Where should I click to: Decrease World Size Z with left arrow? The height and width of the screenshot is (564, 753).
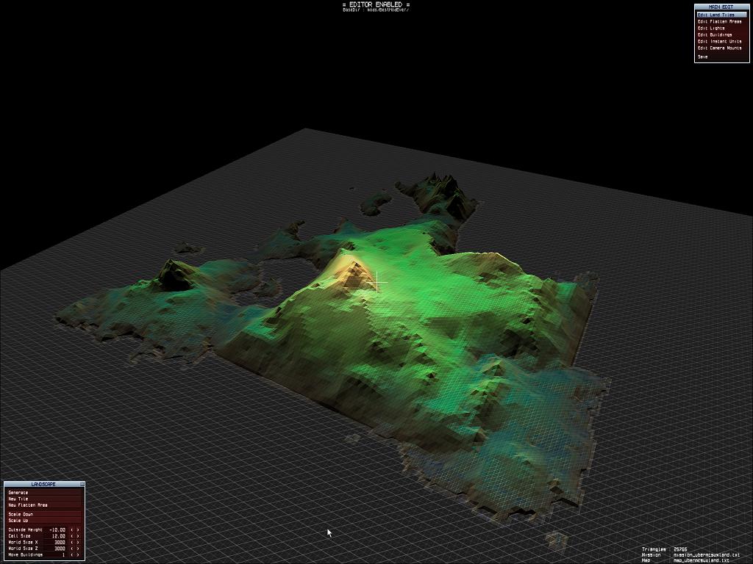(x=73, y=549)
